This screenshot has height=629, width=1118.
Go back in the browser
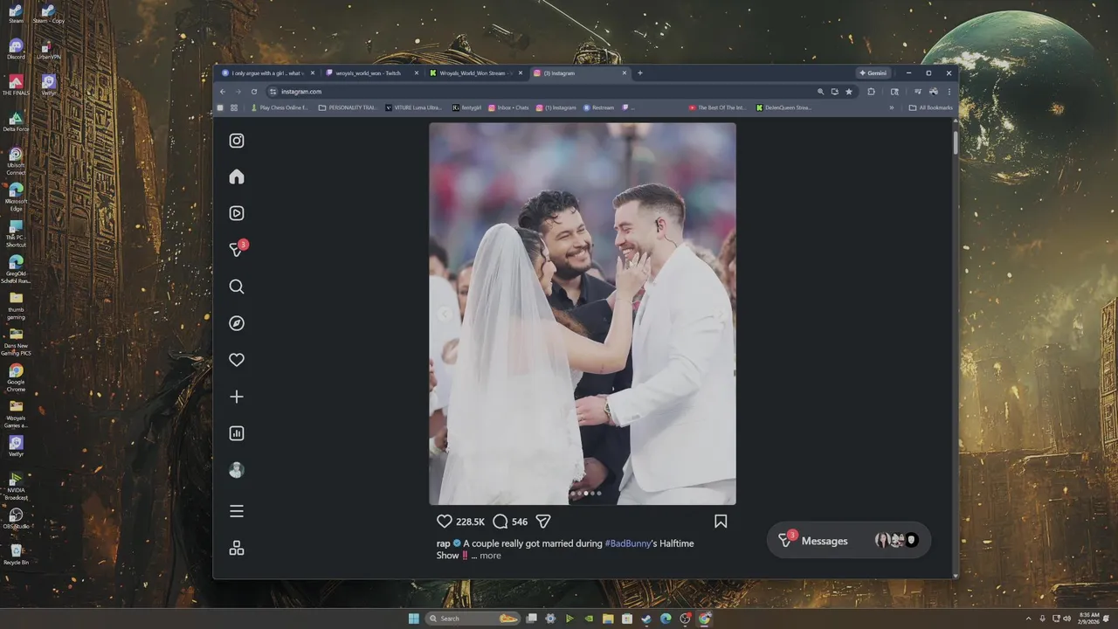[223, 92]
